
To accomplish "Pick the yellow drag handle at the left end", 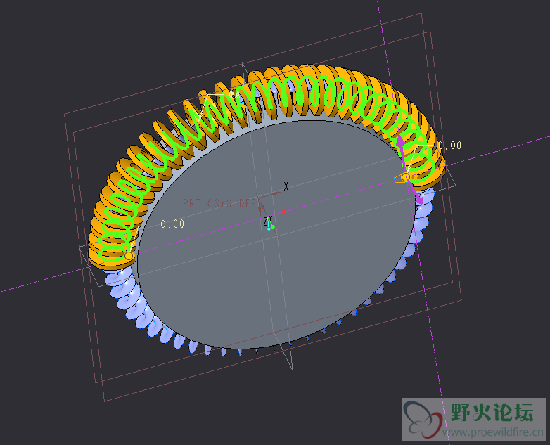I will click(129, 256).
